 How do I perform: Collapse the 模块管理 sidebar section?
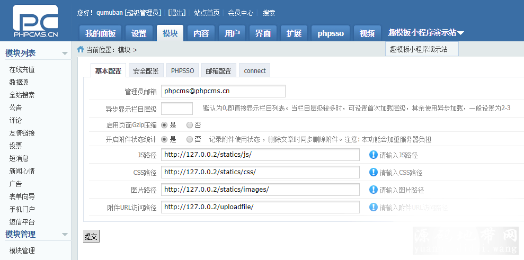65,235
